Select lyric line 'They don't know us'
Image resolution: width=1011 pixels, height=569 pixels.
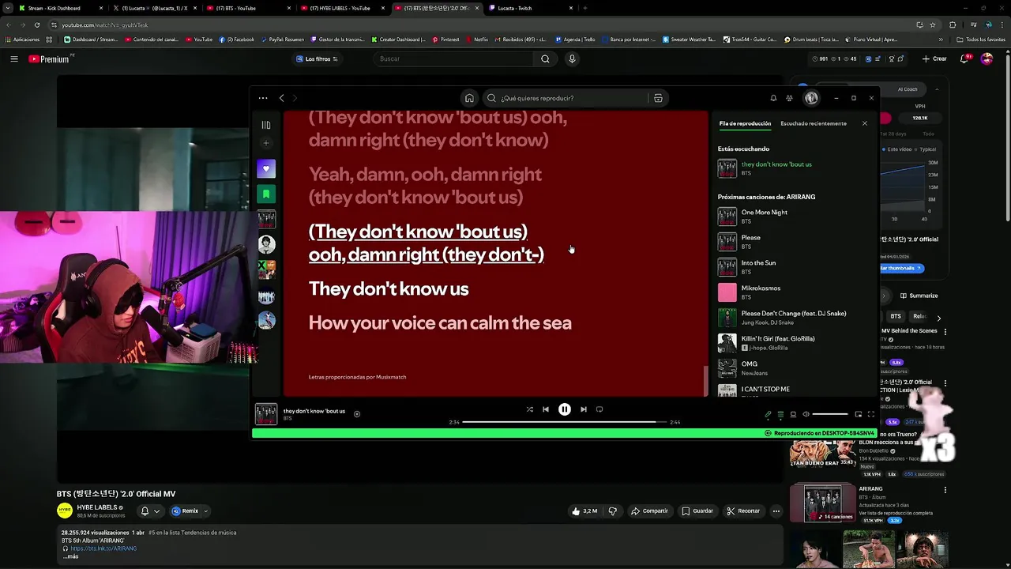pos(389,288)
